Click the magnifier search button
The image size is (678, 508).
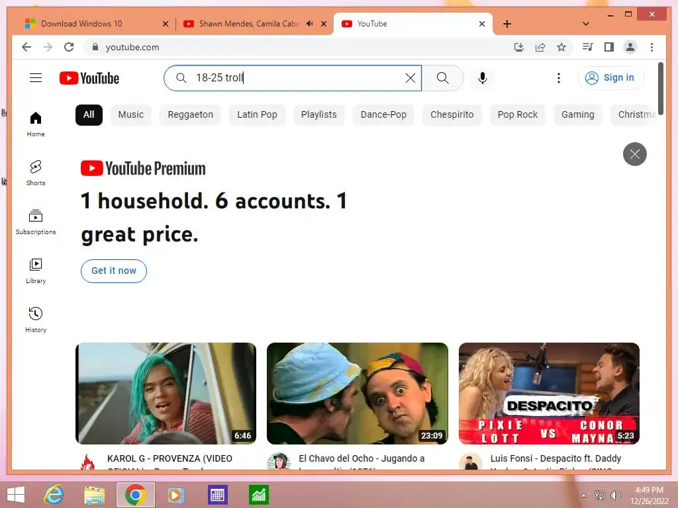pyautogui.click(x=442, y=78)
